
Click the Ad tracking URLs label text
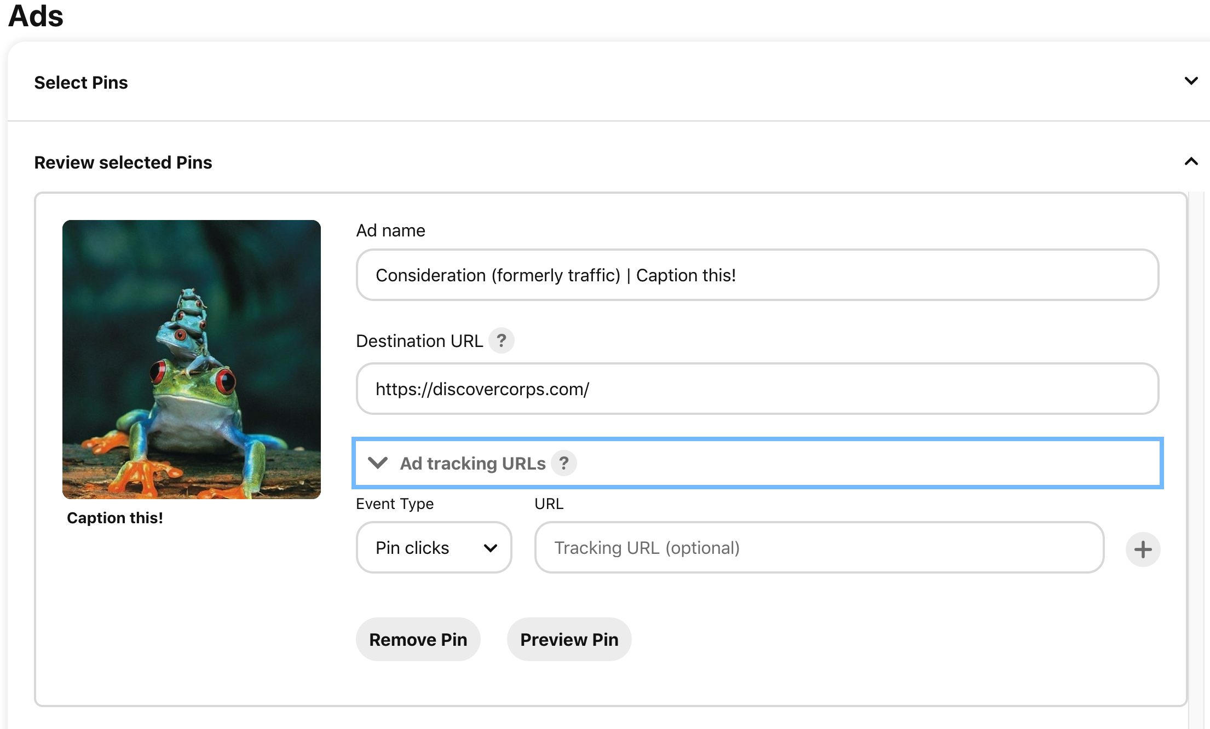(x=473, y=464)
